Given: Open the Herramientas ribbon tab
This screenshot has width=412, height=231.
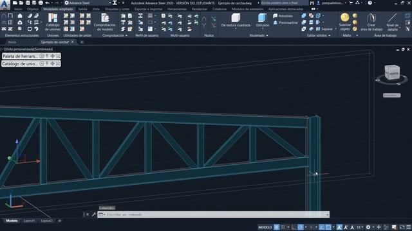Looking at the screenshot, I should click(177, 9).
